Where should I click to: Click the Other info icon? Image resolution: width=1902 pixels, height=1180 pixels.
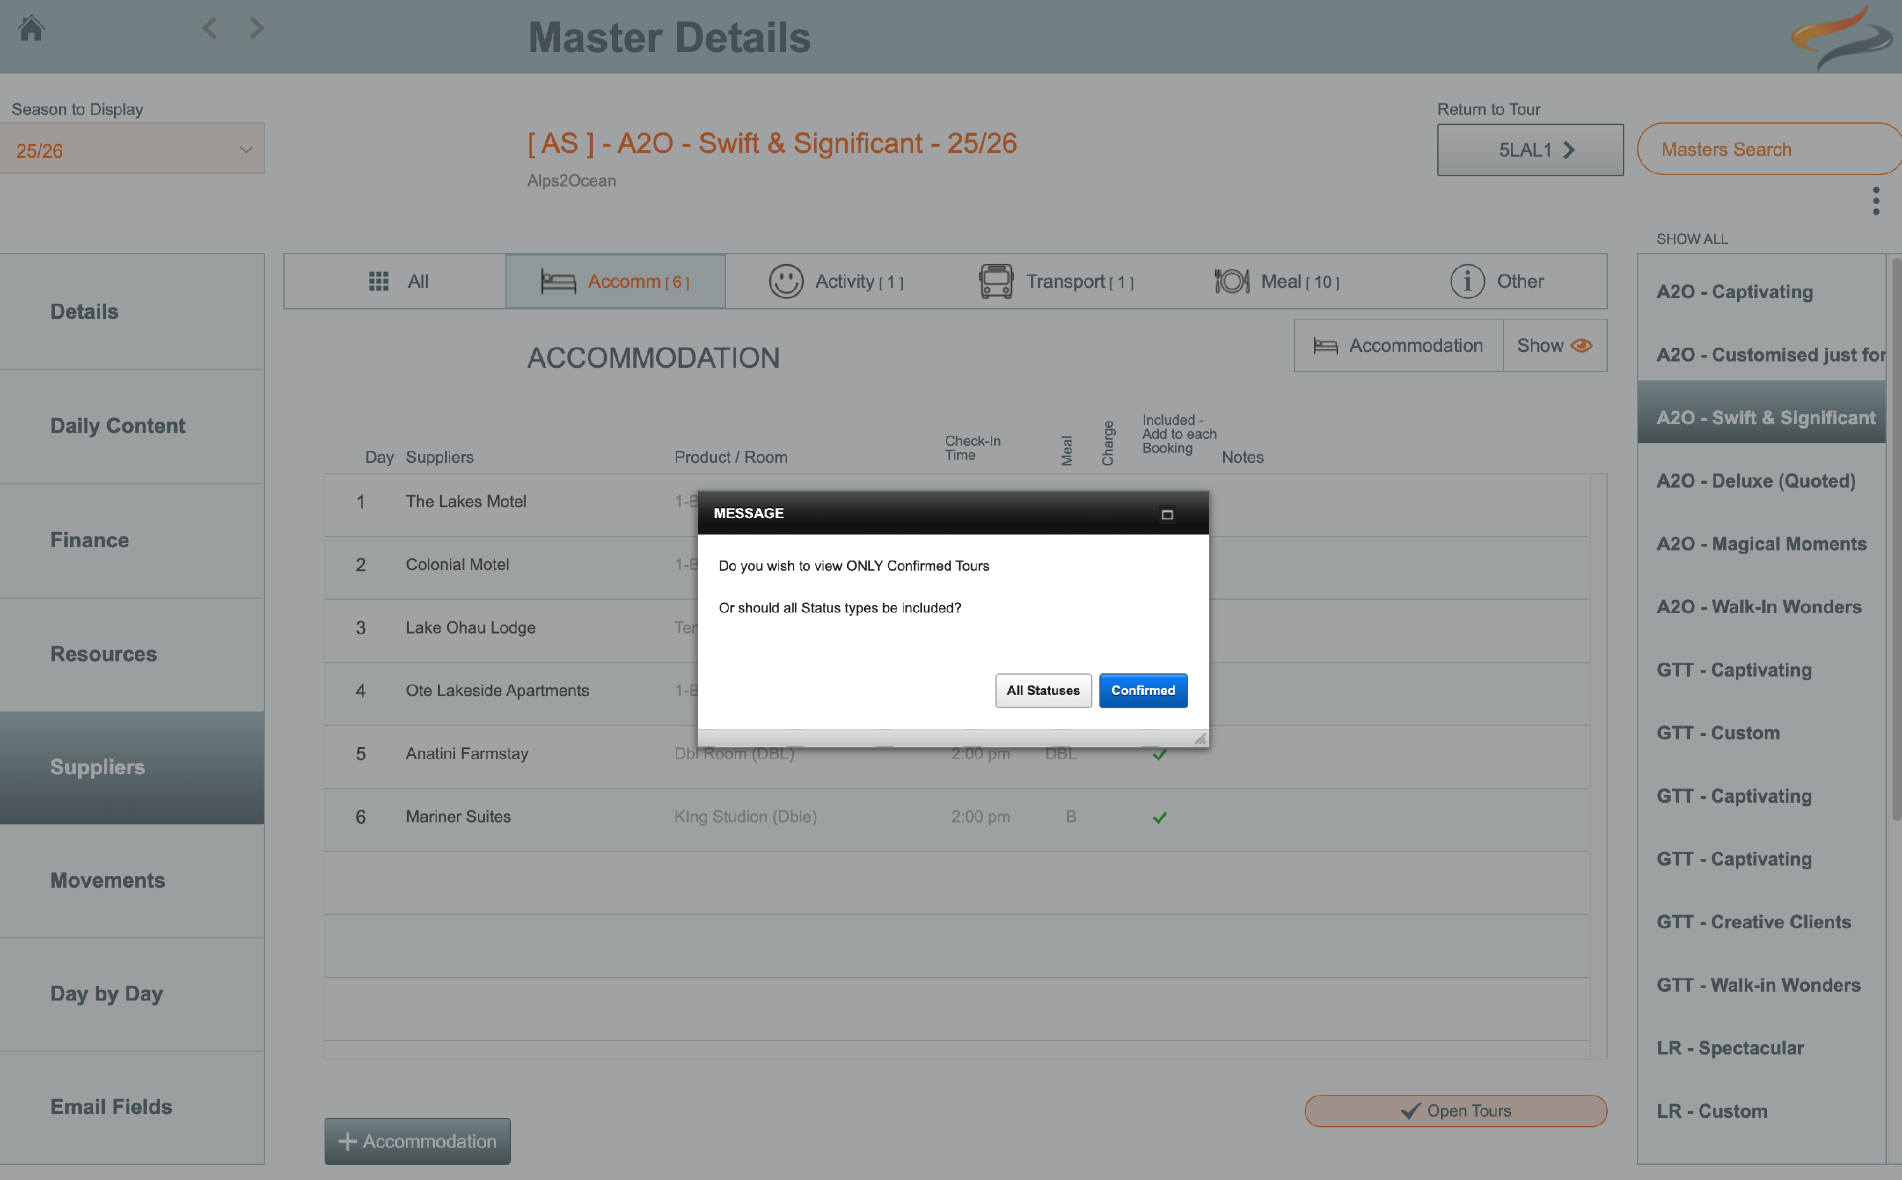click(x=1466, y=281)
